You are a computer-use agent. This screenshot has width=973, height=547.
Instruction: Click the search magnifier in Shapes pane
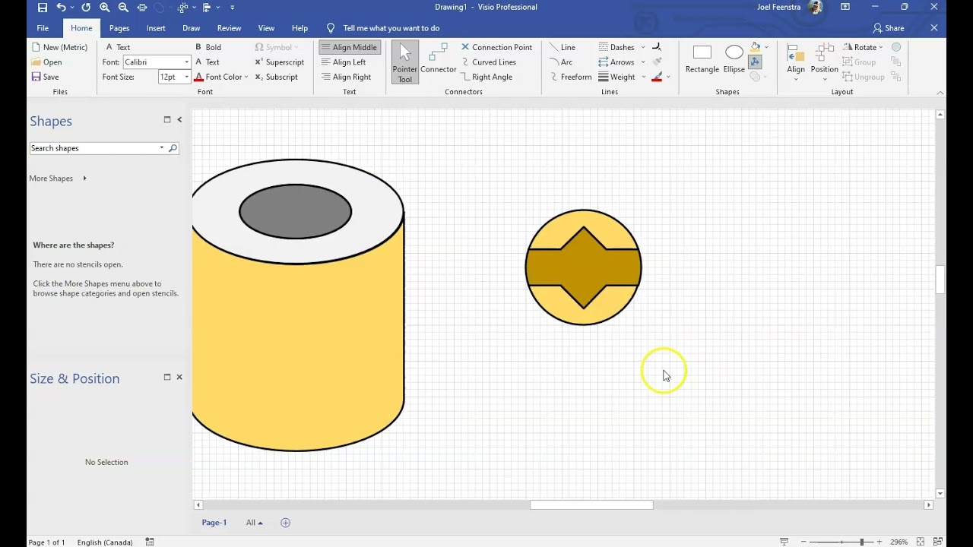click(173, 148)
